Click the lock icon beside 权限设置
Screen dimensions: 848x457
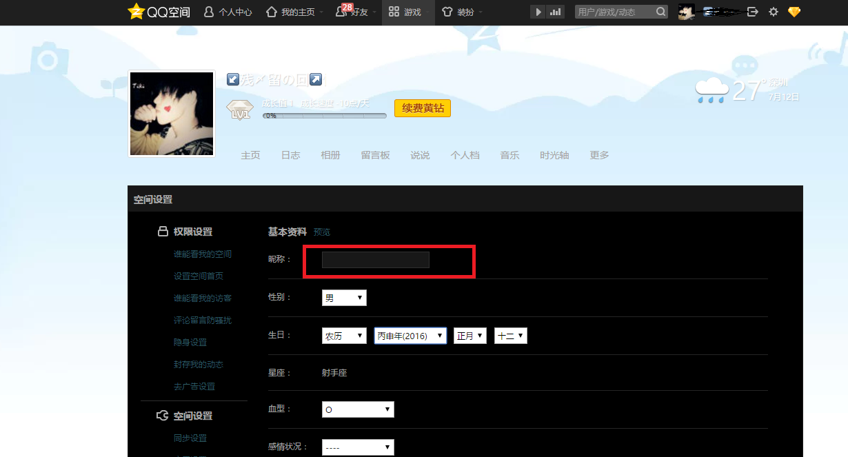(x=163, y=232)
